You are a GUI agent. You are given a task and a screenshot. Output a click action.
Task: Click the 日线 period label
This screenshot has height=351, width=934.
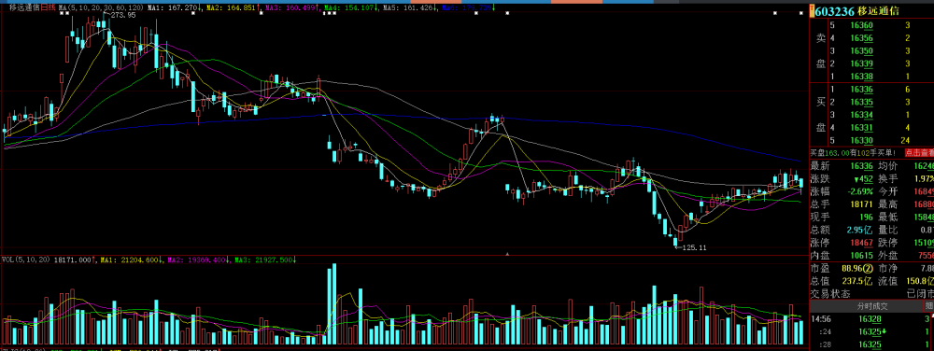49,7
